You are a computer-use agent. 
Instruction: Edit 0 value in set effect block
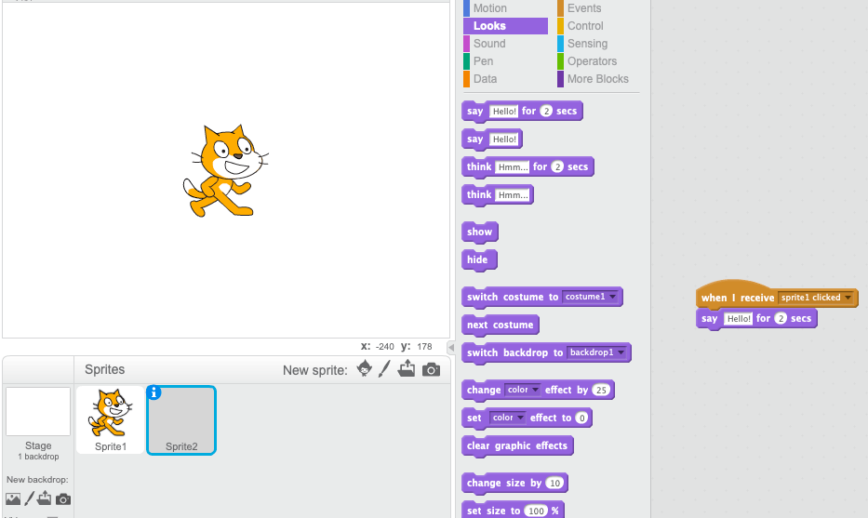pos(581,418)
